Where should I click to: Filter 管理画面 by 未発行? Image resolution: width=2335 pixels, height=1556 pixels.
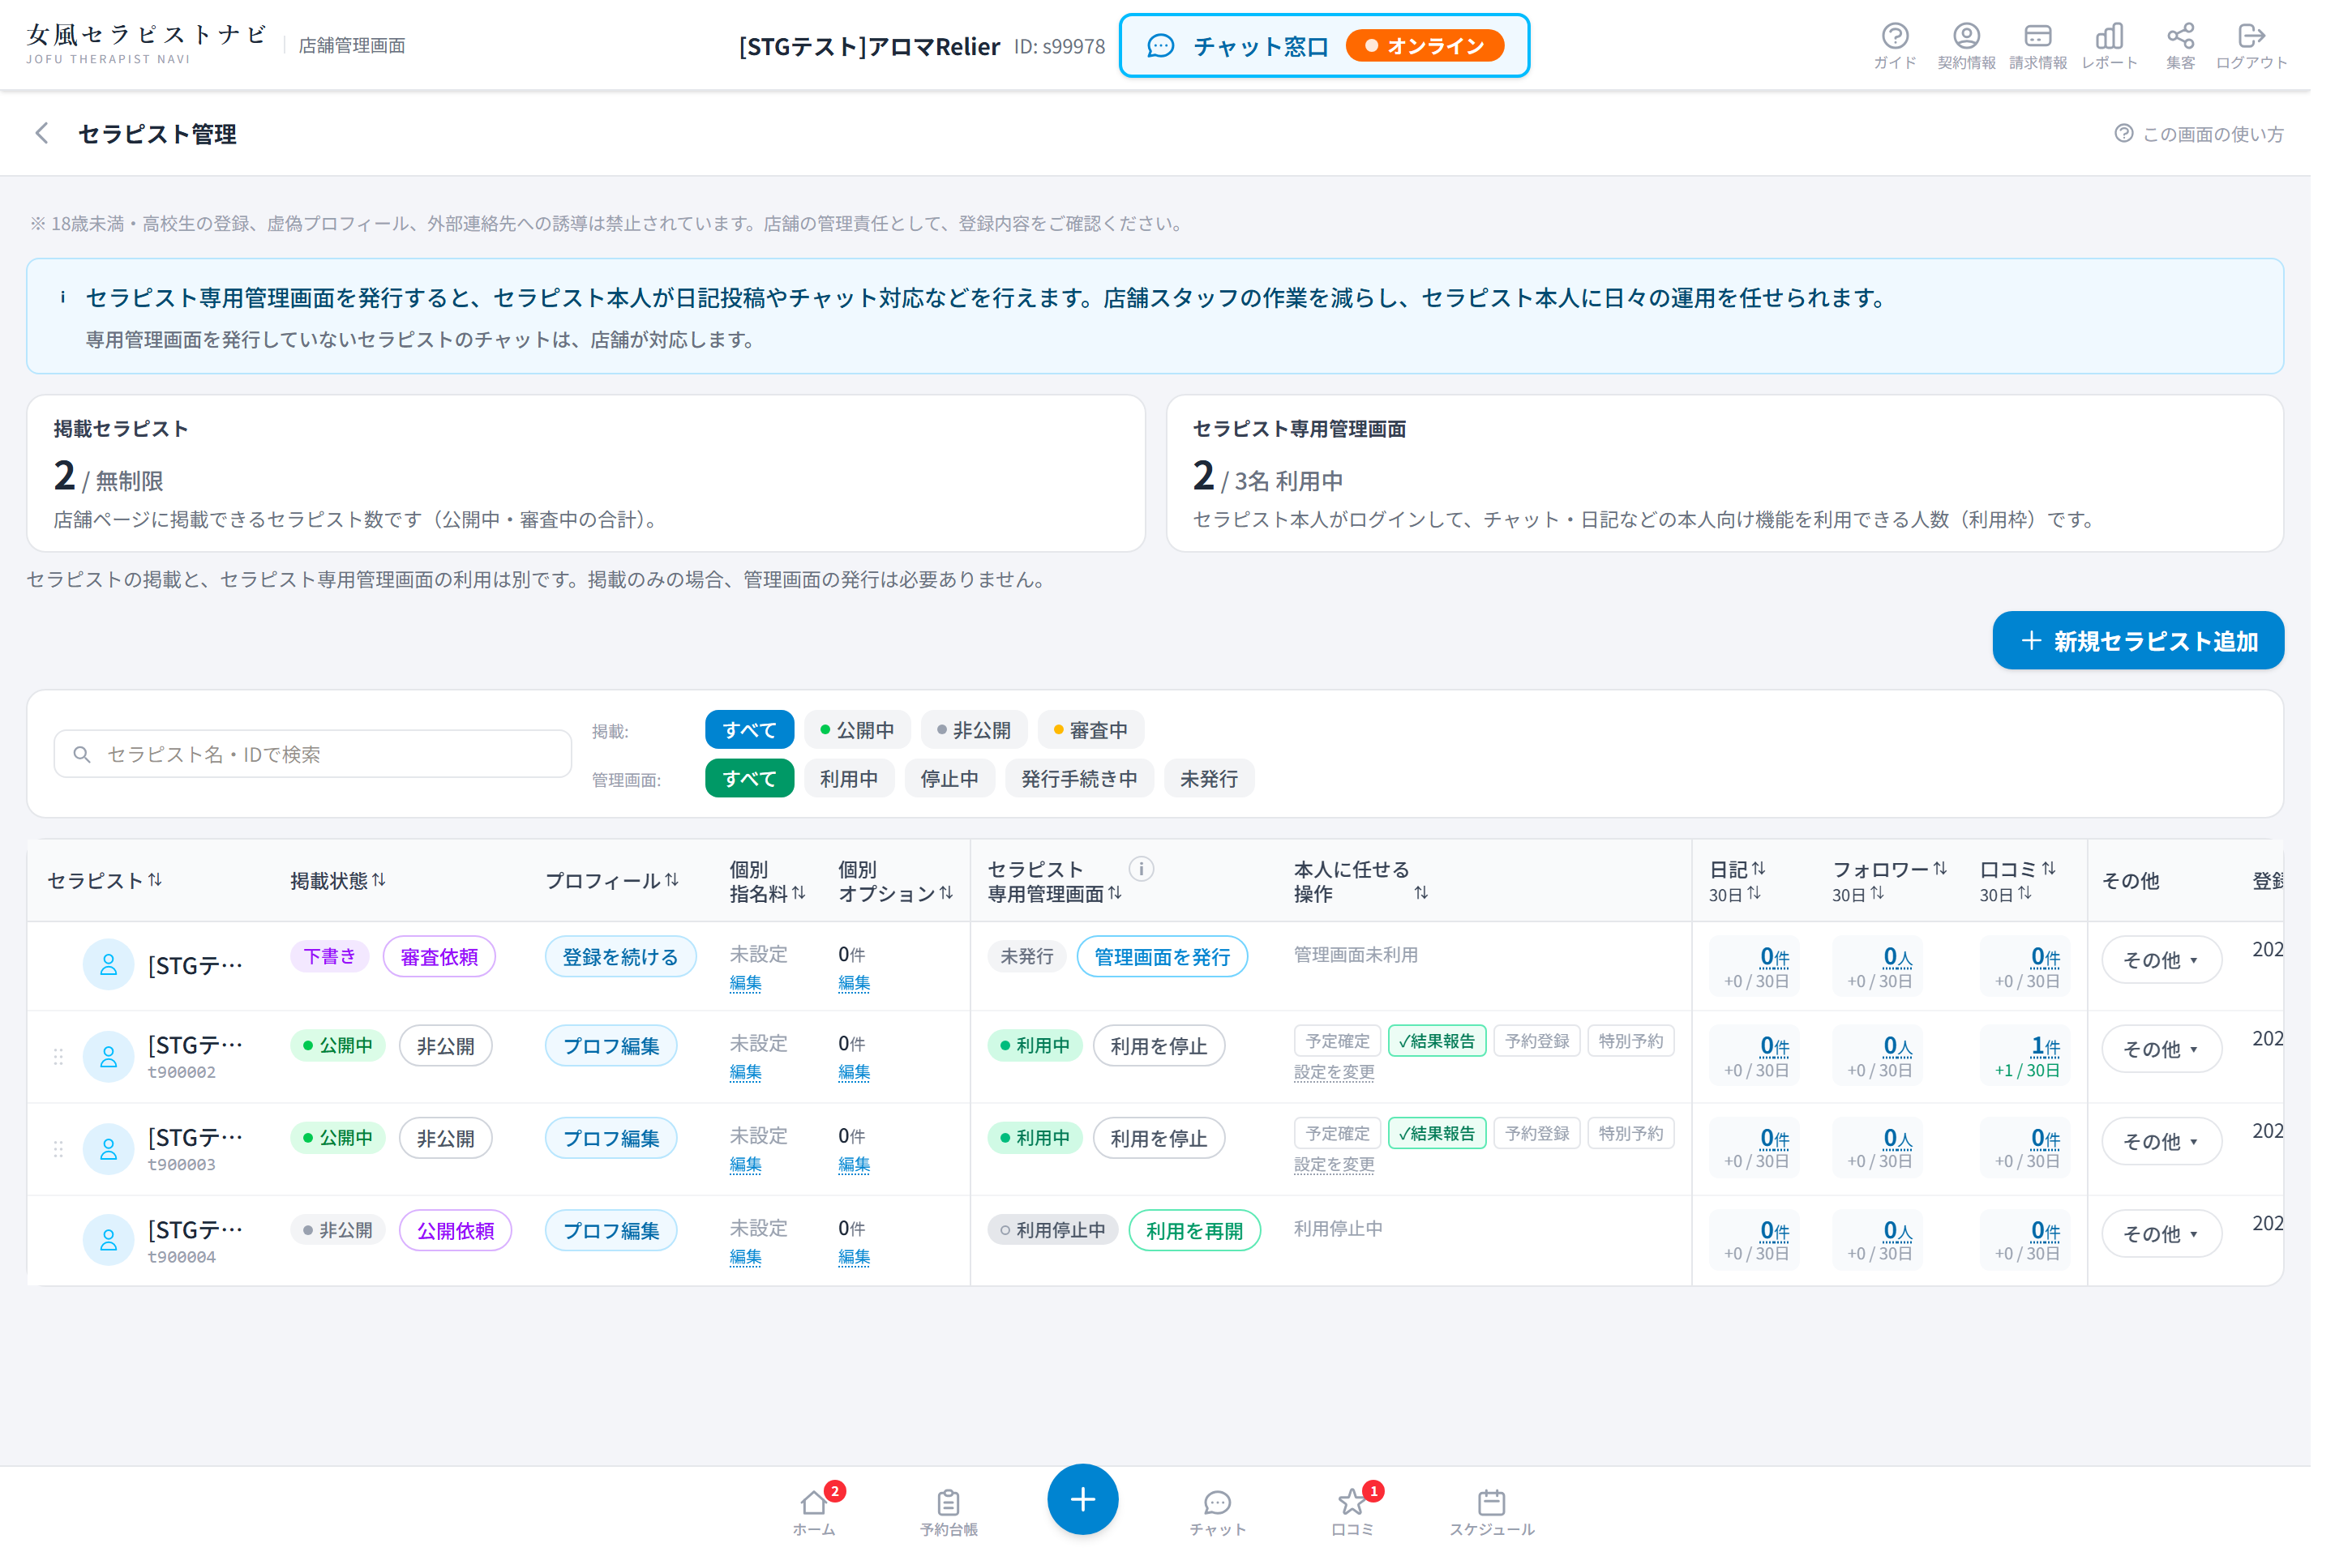[x=1221, y=787]
